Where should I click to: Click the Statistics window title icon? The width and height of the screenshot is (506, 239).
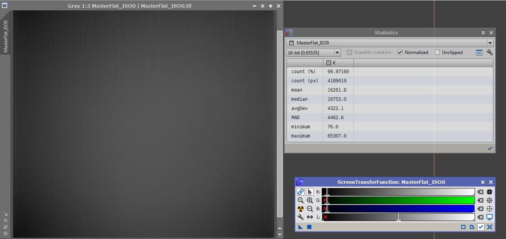click(289, 33)
